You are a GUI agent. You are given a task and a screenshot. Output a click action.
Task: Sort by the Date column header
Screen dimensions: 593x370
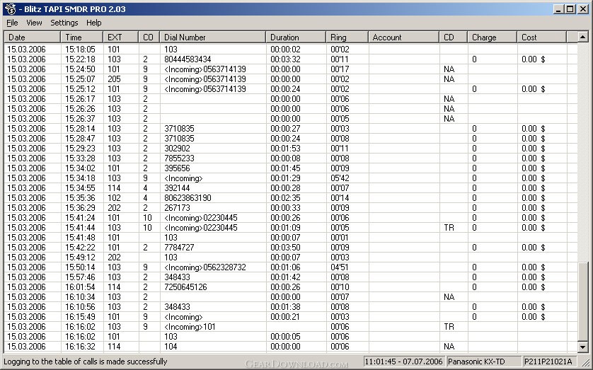click(33, 37)
